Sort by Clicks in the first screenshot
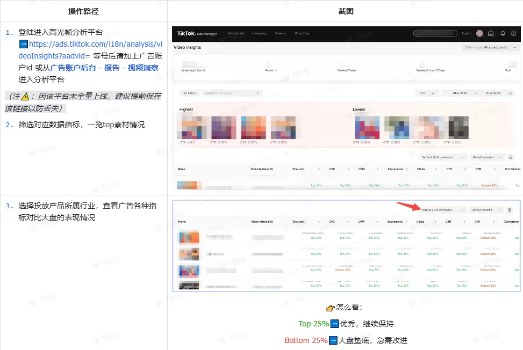This screenshot has height=350, width=523. coord(436,169)
